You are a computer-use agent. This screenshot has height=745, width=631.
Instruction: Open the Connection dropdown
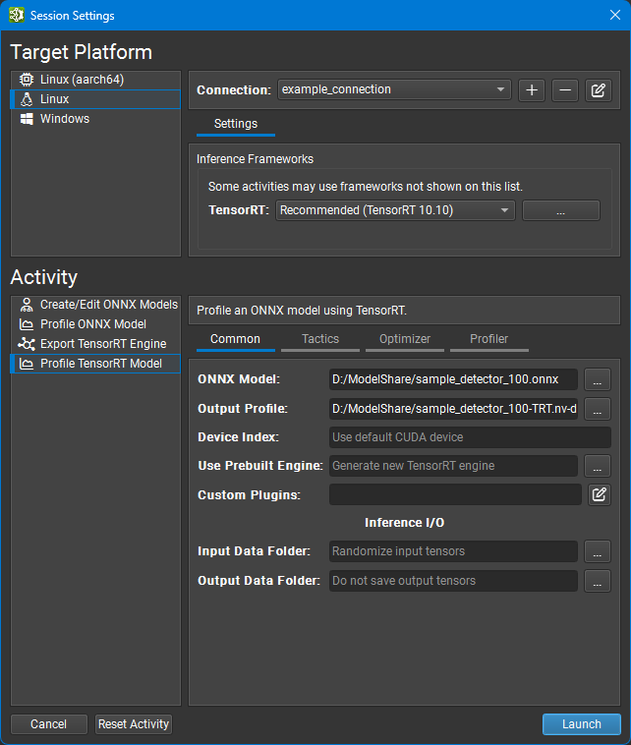[x=394, y=89]
